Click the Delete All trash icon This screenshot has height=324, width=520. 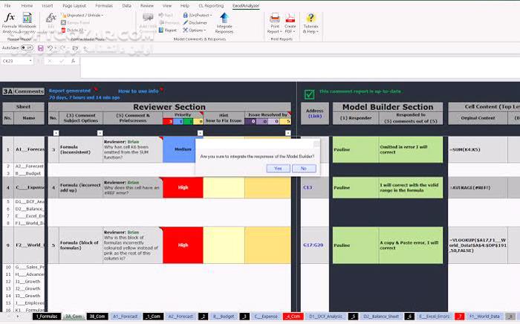(x=64, y=30)
